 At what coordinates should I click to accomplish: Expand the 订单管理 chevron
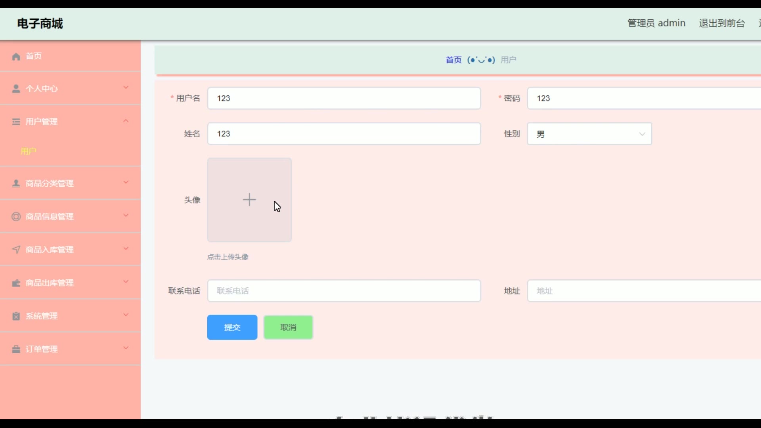point(126,348)
